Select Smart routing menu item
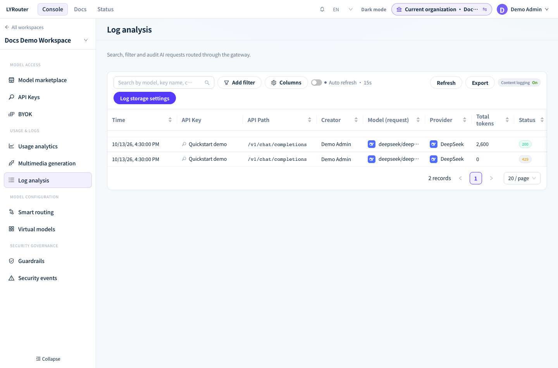 coord(48,212)
